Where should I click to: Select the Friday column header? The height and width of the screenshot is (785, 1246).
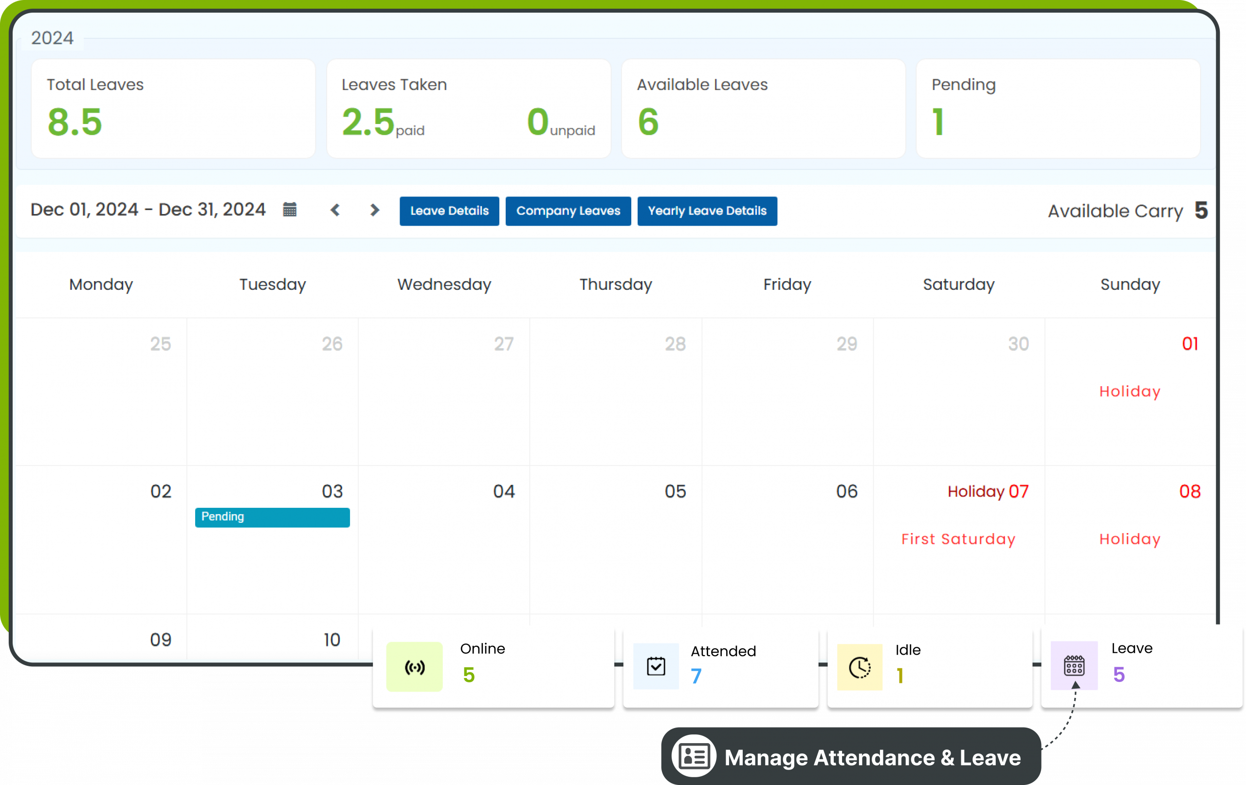[x=788, y=285]
